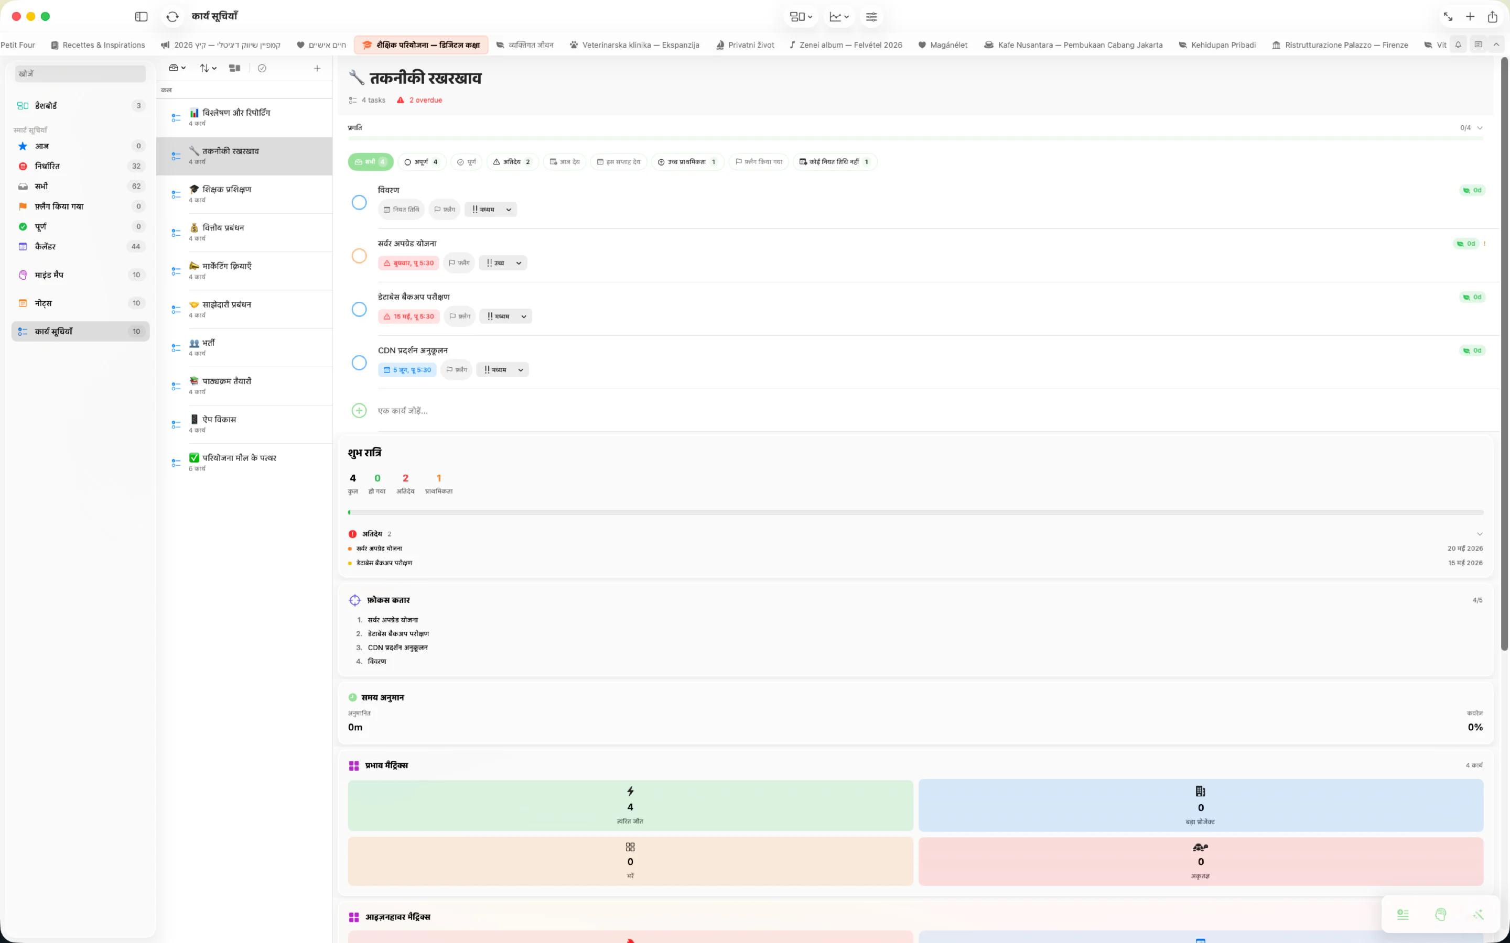
Task: Mark CDN प्रदर्शन अनुकूलन task complete
Action: 359,363
